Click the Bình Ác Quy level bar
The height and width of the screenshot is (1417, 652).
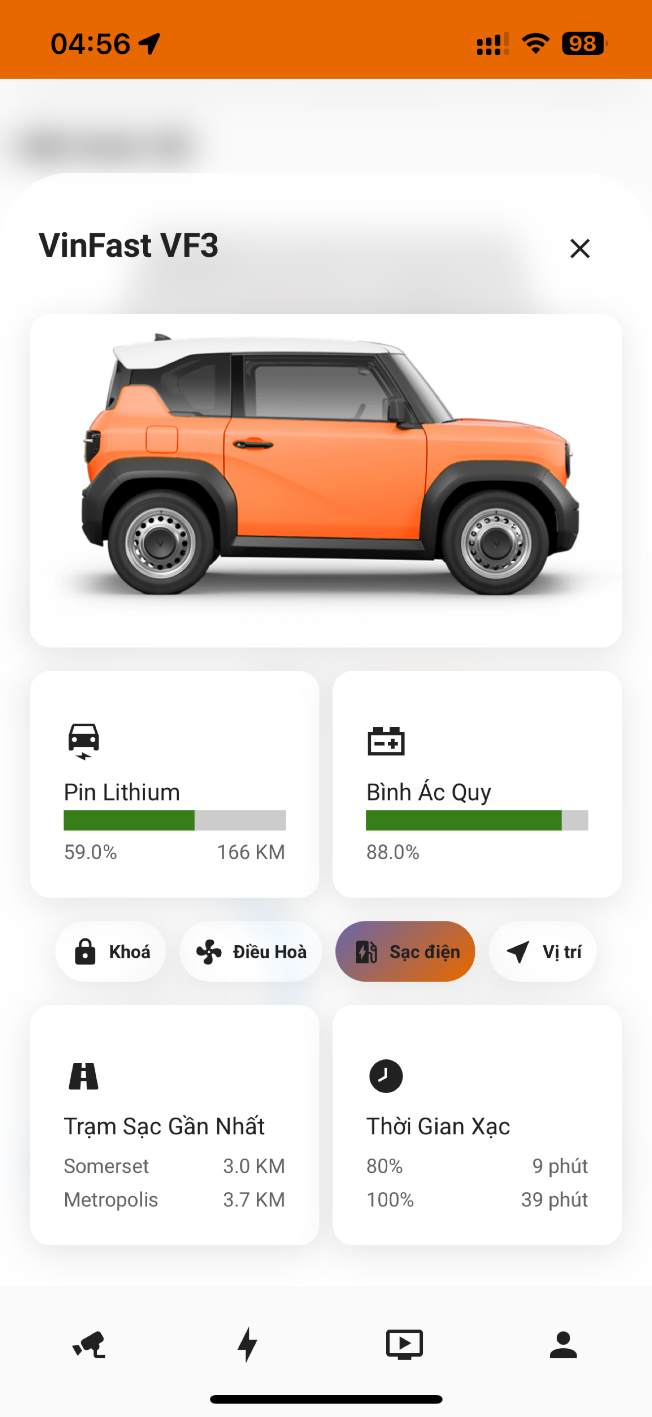click(x=477, y=820)
